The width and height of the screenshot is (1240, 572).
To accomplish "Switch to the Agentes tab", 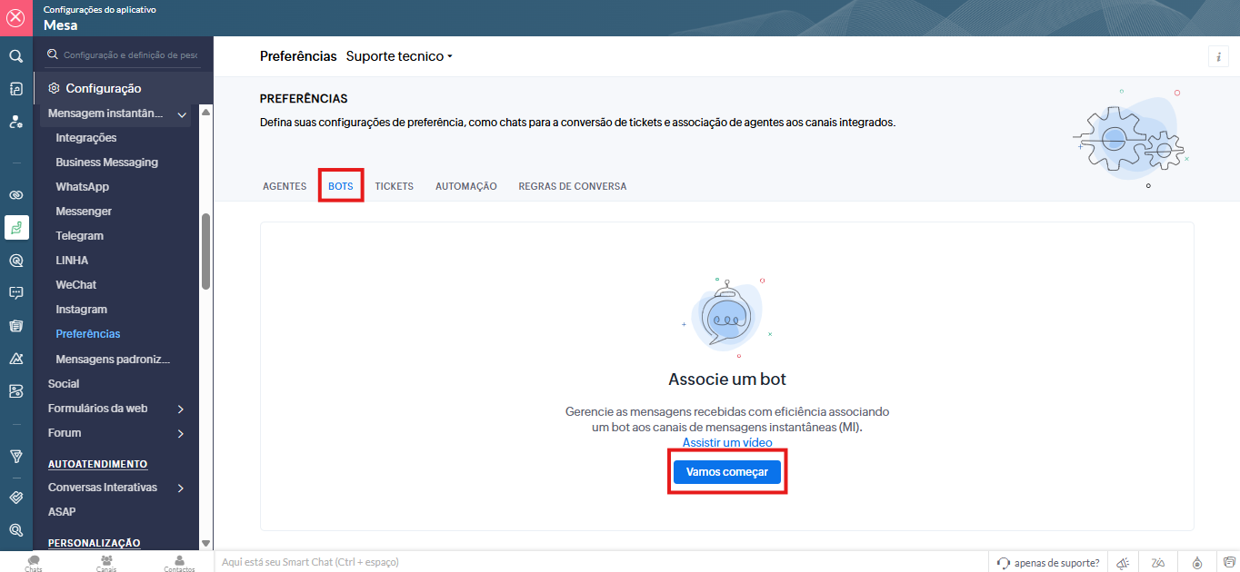I will (285, 186).
